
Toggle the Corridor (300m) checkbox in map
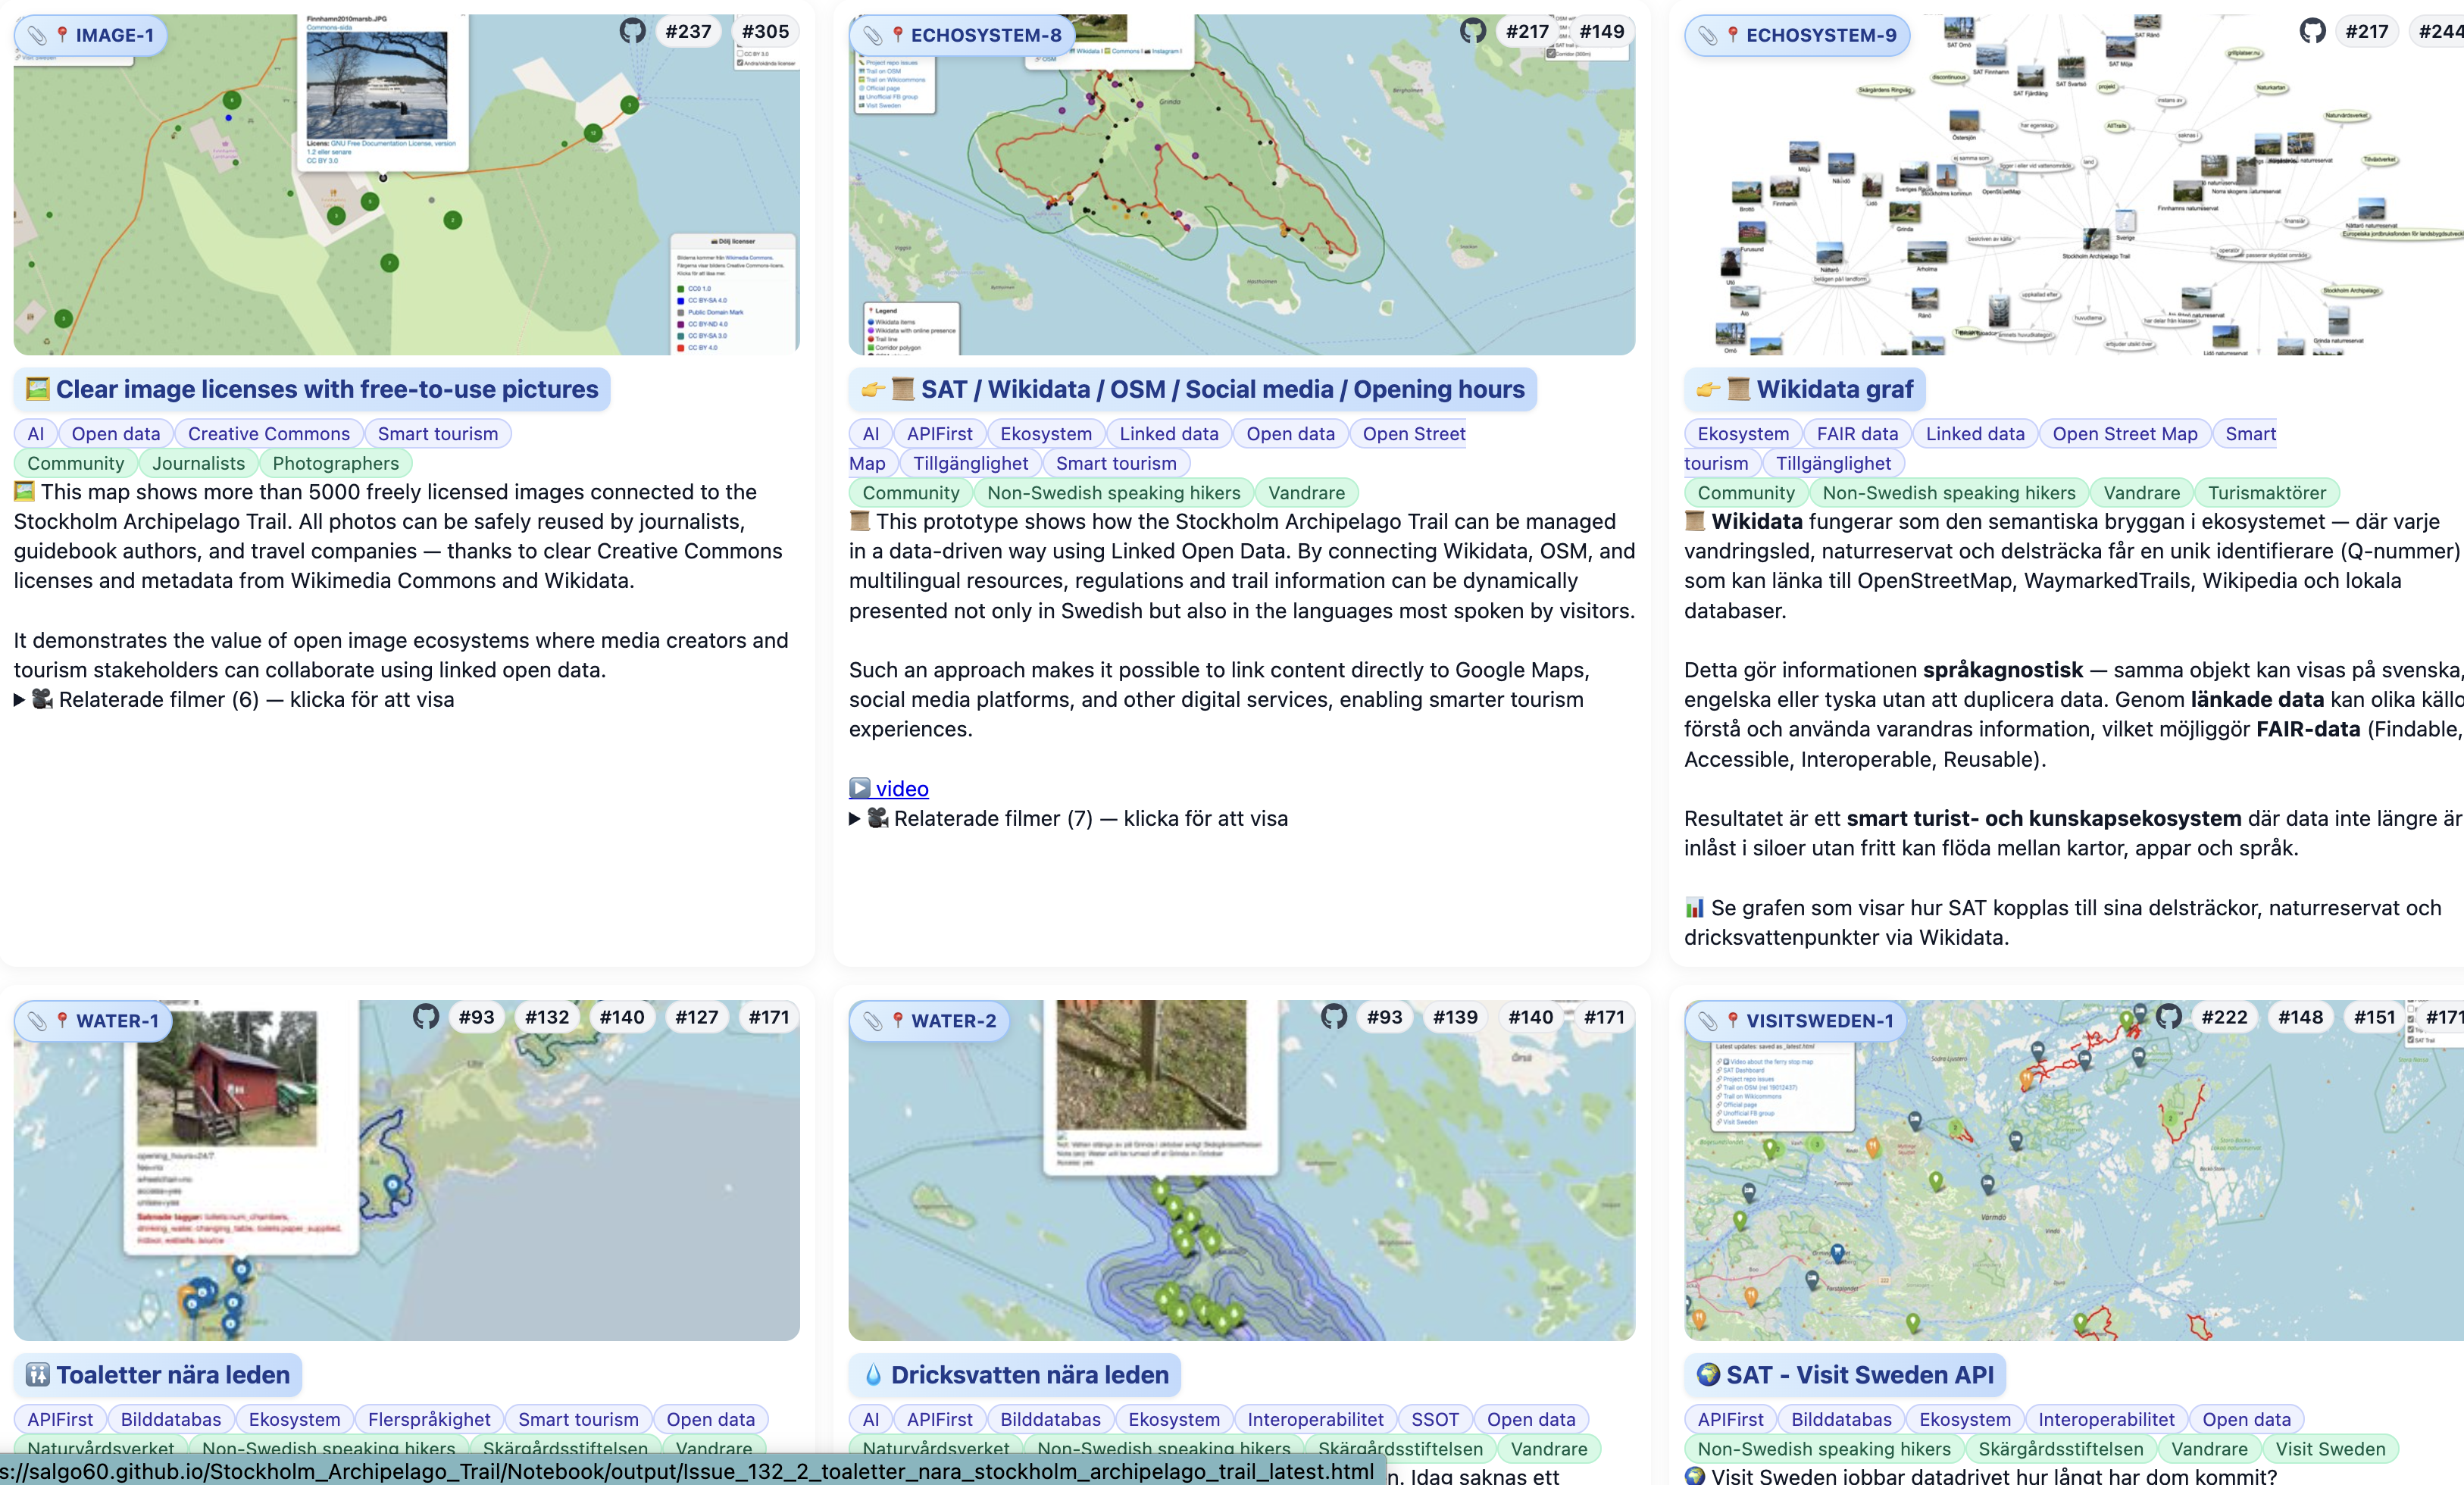1551,54
